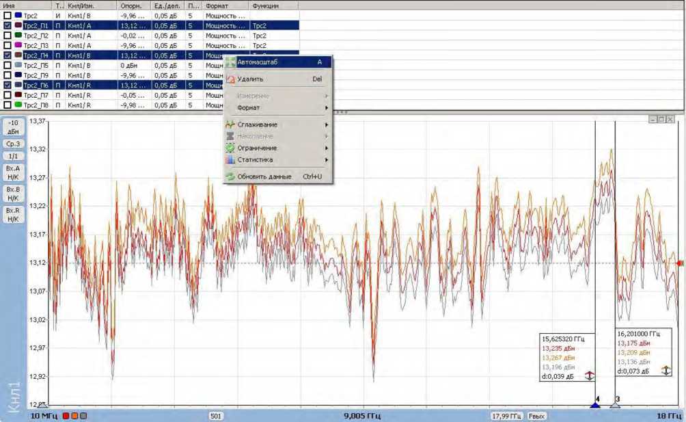Select marker 3 gray triangle on axis
Screen dimensions: 686x422
click(615, 405)
